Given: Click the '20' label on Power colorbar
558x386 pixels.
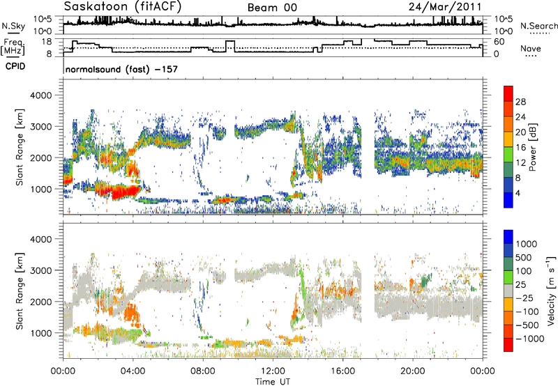Looking at the screenshot, I should [x=520, y=132].
